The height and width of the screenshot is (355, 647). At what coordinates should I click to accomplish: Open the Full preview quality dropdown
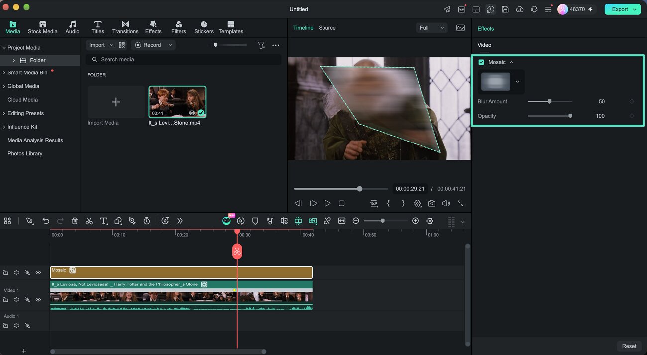click(x=431, y=28)
